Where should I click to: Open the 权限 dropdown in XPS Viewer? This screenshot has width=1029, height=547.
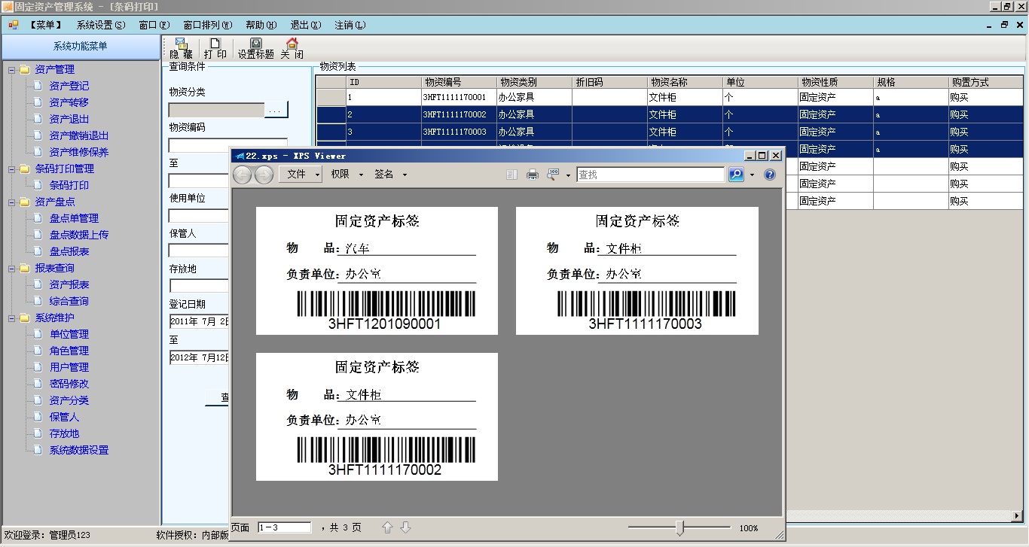[x=347, y=175]
